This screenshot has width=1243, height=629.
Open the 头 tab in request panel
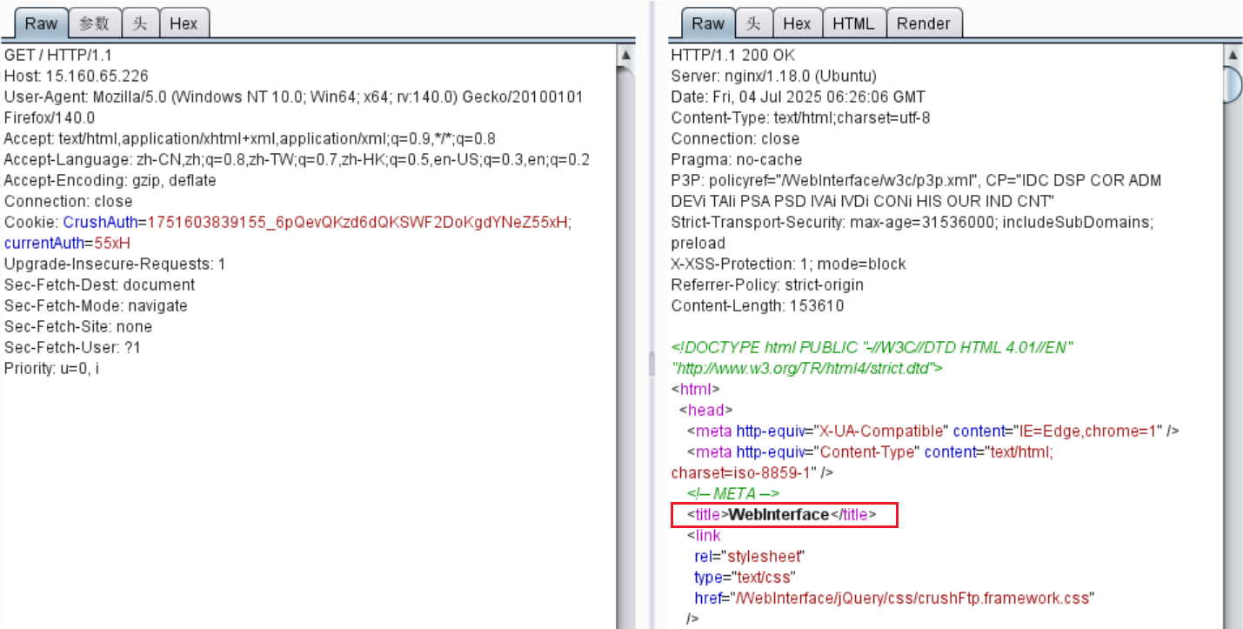(x=140, y=23)
